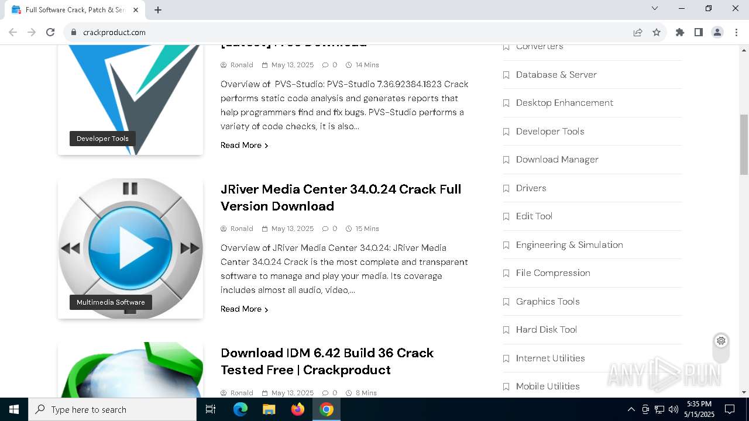Click Read More under JRiver overview

(x=244, y=309)
